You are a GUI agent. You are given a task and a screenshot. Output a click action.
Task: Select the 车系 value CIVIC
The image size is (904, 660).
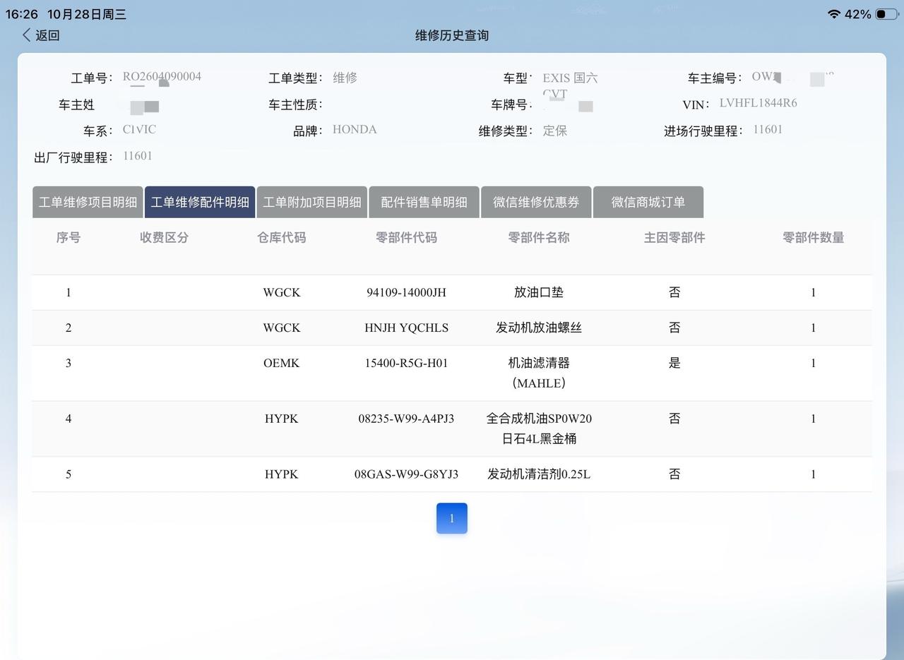click(x=139, y=129)
